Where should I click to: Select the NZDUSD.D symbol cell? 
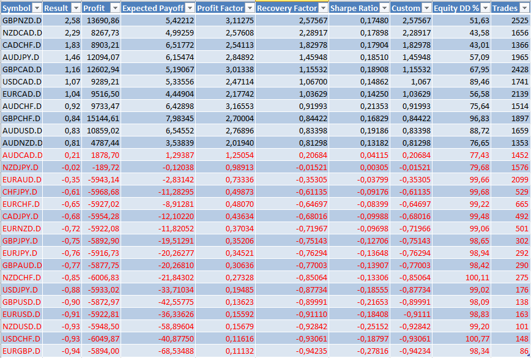(21, 326)
